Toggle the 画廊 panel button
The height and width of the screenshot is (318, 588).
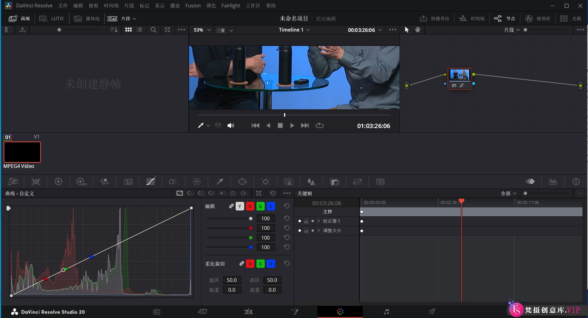pyautogui.click(x=19, y=19)
